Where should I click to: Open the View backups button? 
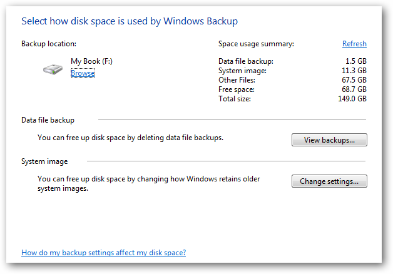tap(329, 140)
